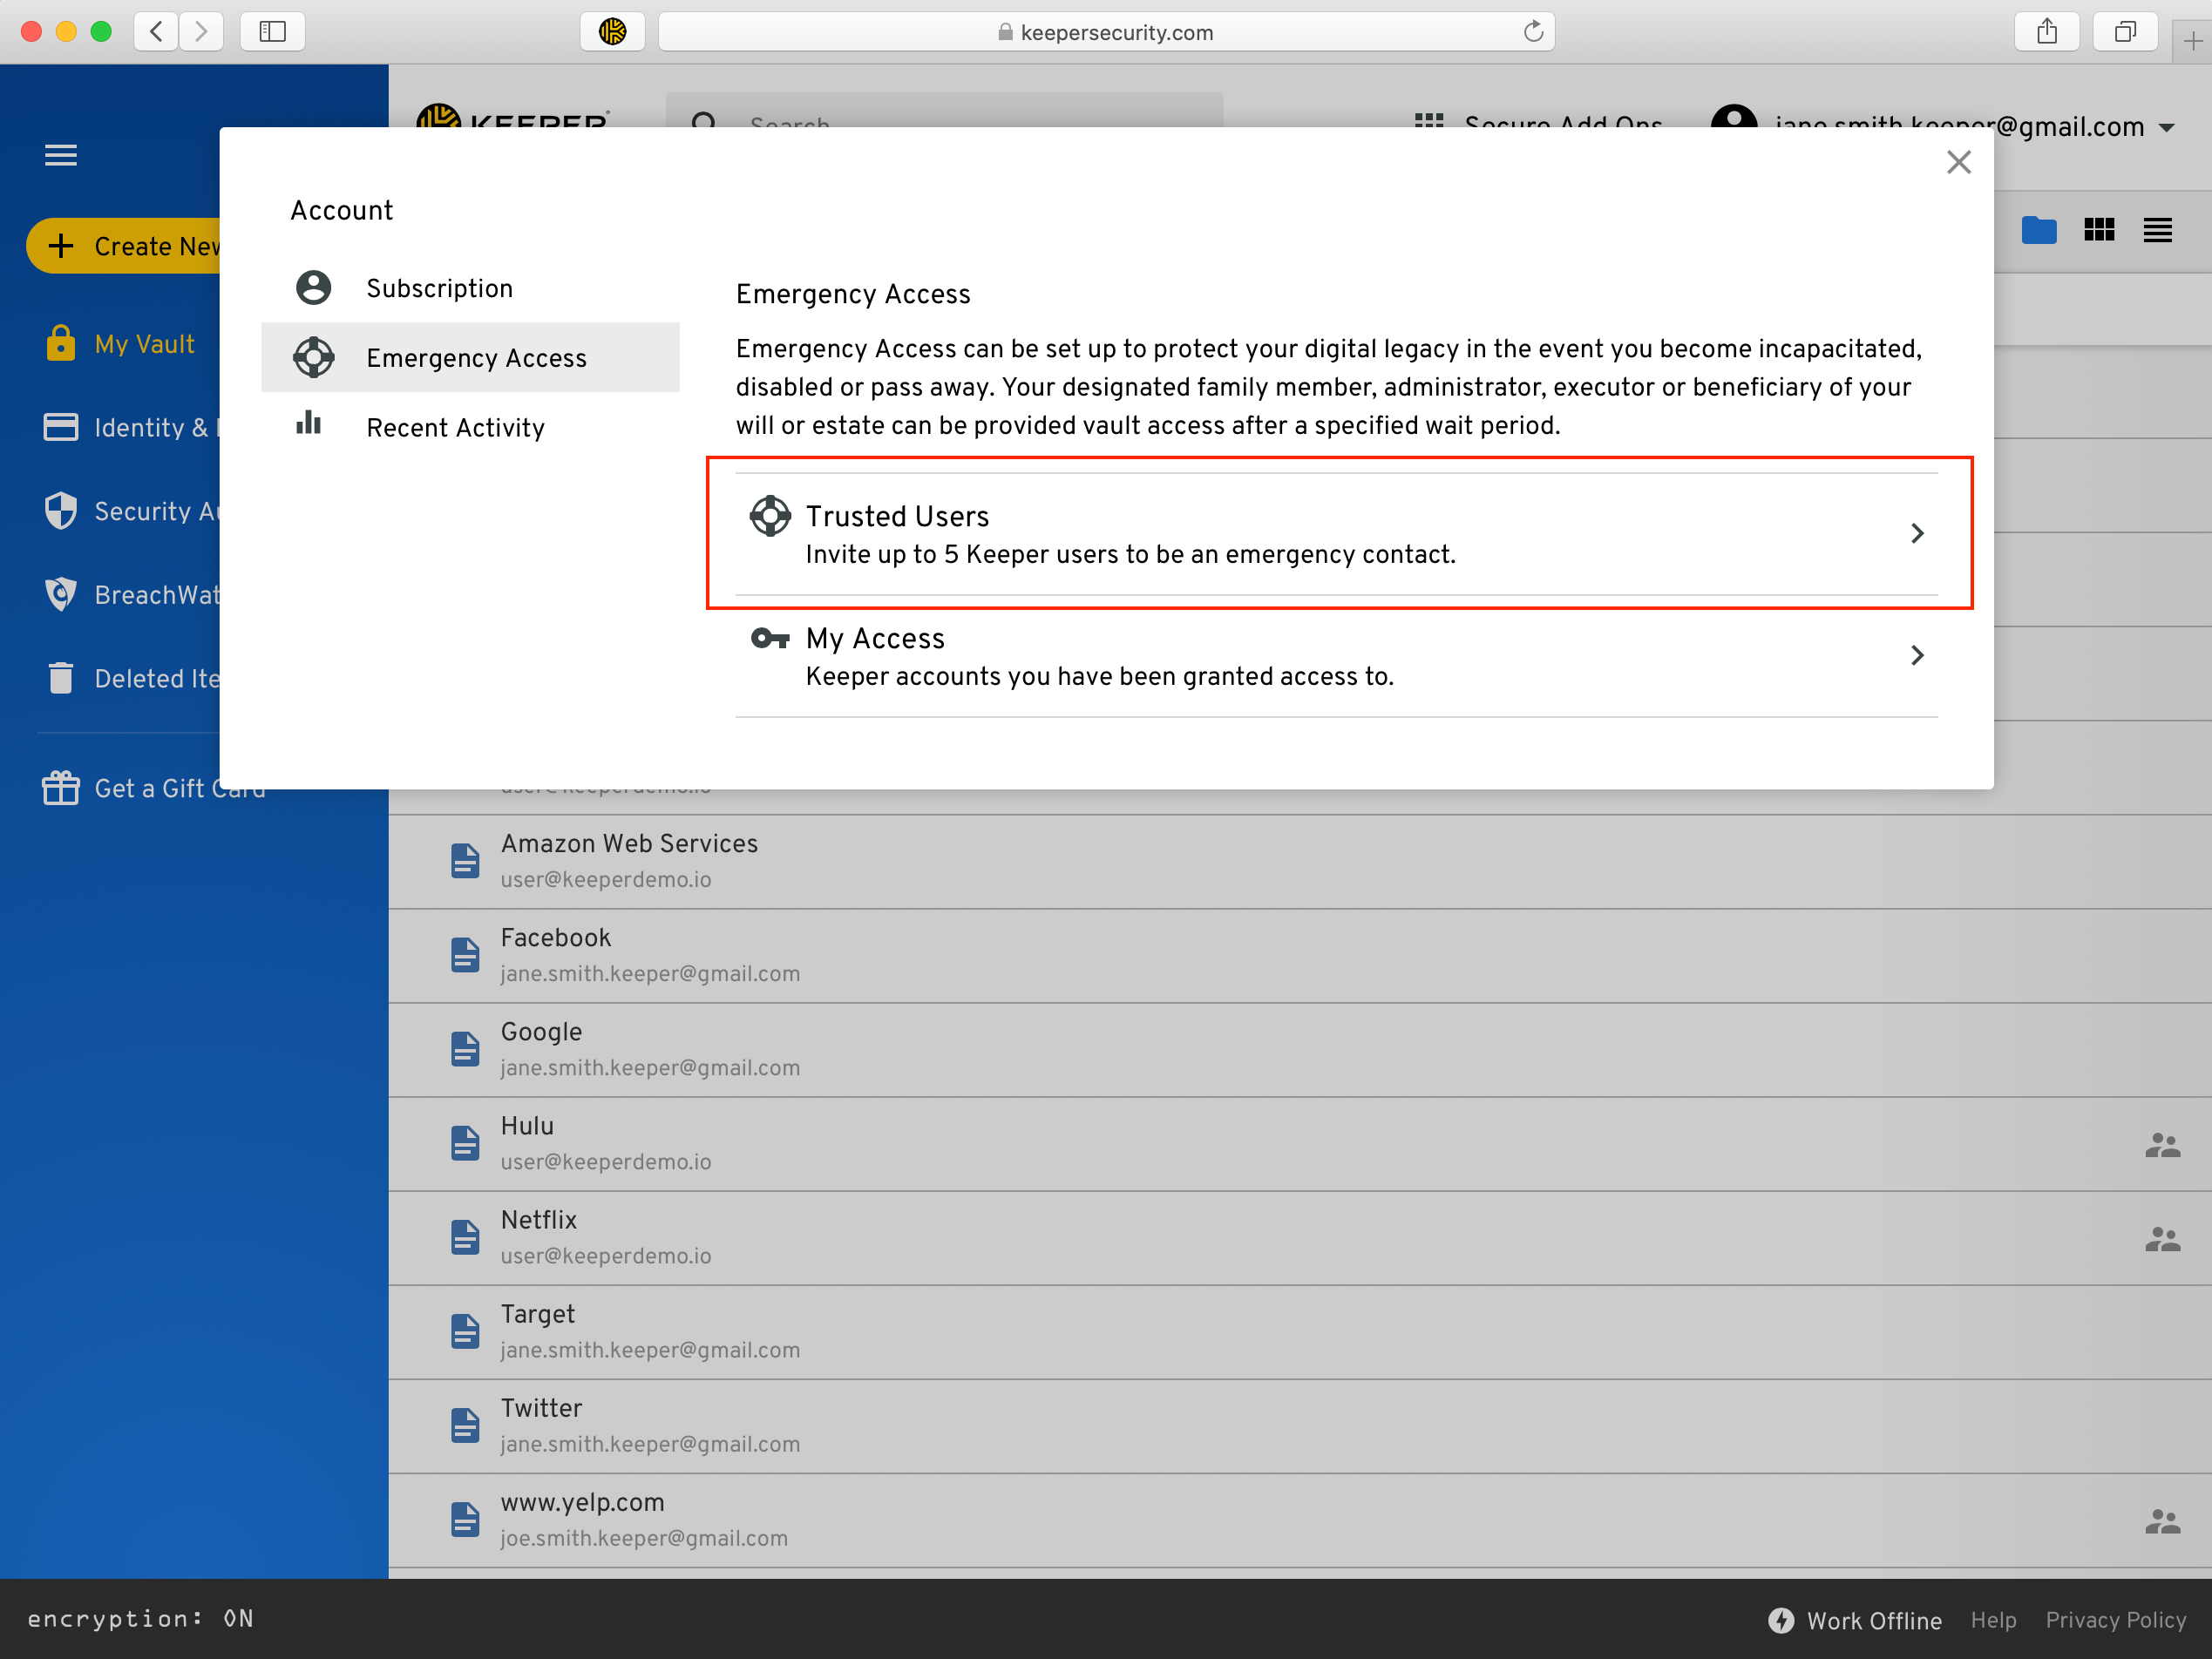Expand Trusted Users chevron arrow
This screenshot has height=1659, width=2212.
[x=1916, y=533]
